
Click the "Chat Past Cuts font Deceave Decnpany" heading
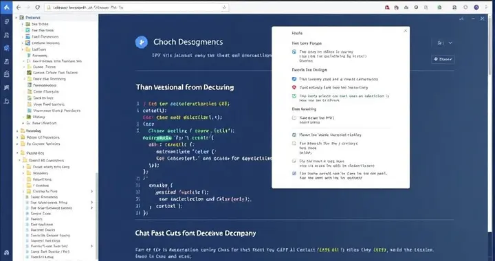pyautogui.click(x=195, y=234)
